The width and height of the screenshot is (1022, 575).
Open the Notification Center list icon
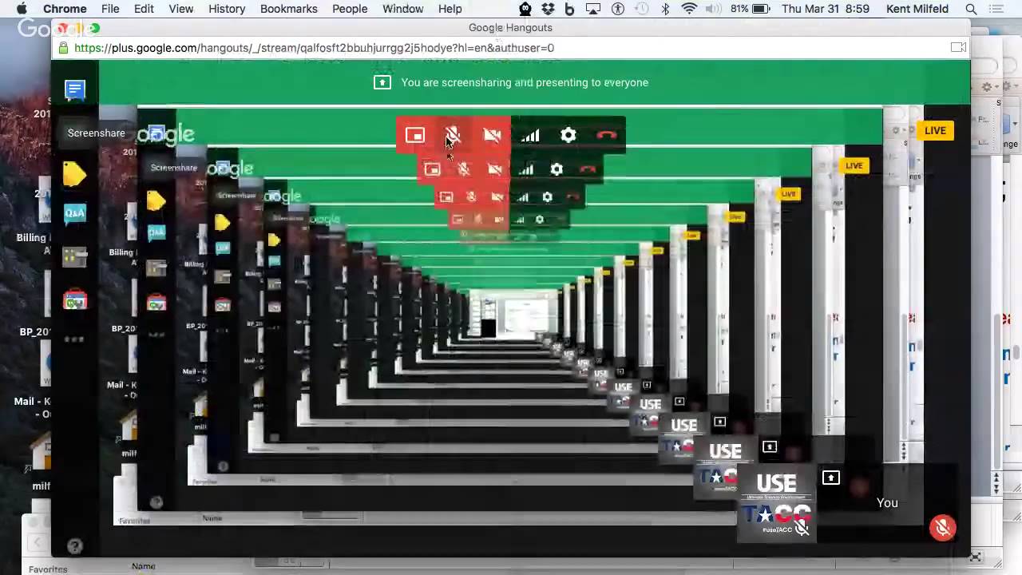pyautogui.click(x=998, y=9)
